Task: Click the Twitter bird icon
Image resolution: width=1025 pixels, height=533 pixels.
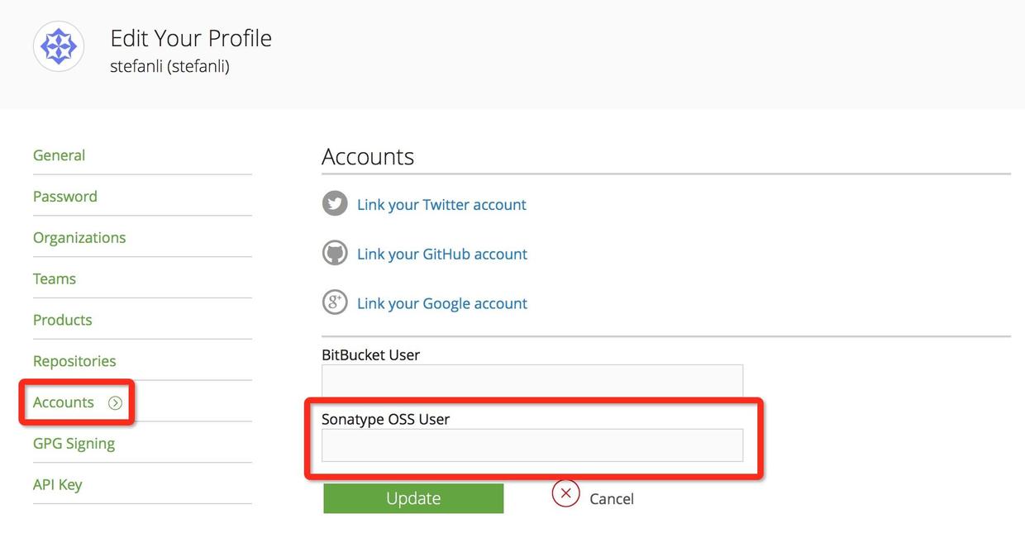Action: pos(335,203)
